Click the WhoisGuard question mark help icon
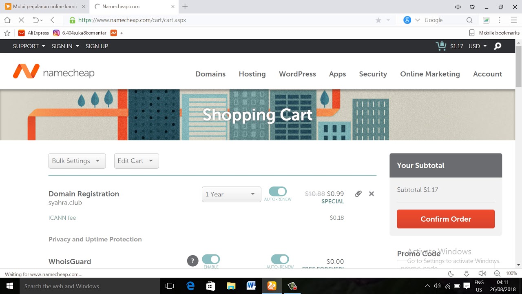The width and height of the screenshot is (522, 294). [192, 261]
